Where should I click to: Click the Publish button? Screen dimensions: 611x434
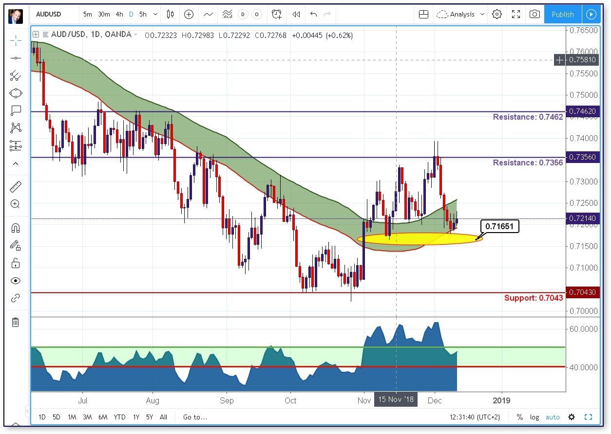tap(563, 14)
